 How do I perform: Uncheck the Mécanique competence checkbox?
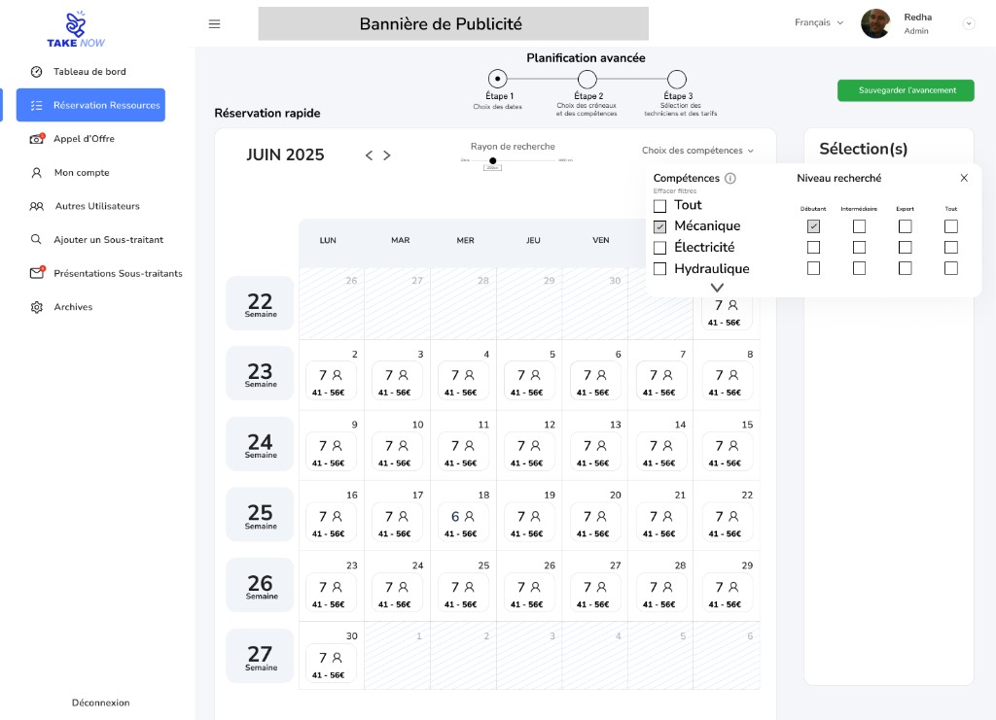click(x=660, y=226)
